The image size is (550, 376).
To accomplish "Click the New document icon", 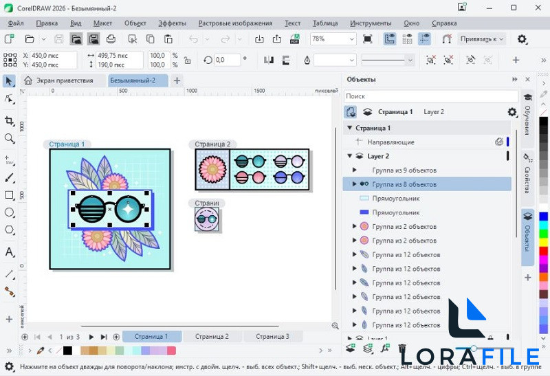I will click(x=9, y=38).
